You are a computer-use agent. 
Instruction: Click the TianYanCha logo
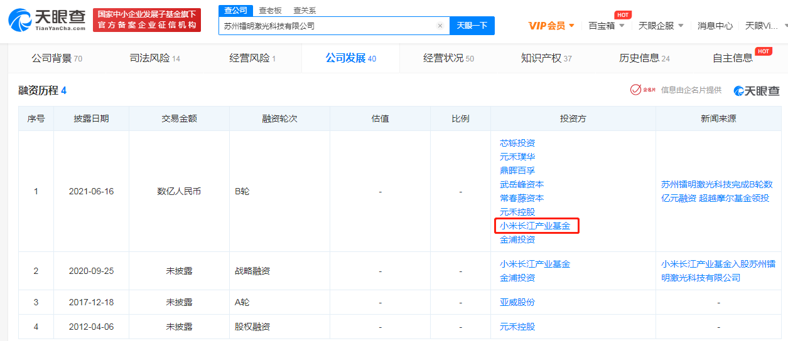tap(46, 20)
